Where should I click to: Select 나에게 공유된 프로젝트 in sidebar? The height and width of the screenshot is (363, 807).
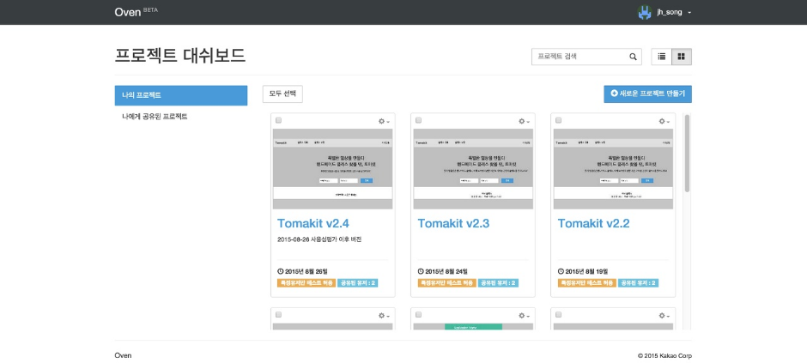[155, 116]
